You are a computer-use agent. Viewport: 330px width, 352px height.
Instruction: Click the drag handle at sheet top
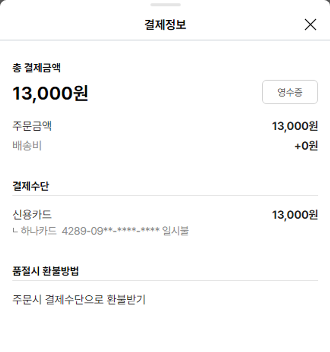[x=165, y=5]
